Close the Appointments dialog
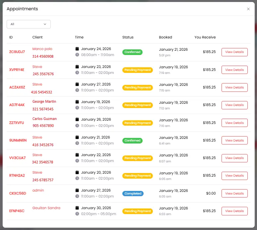 (248, 9)
